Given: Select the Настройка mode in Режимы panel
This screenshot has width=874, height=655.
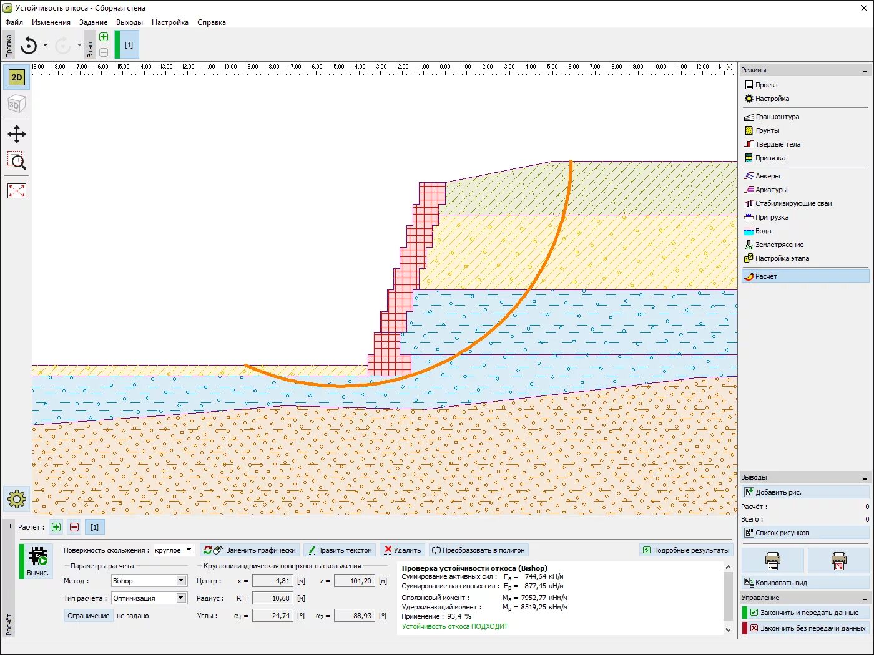Looking at the screenshot, I should coord(805,99).
